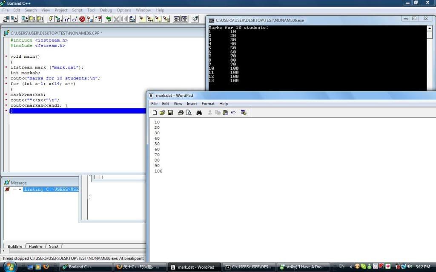The image size is (436, 272).
Task: Click the Print icon in WordPad toolbar
Action: [x=181, y=113]
